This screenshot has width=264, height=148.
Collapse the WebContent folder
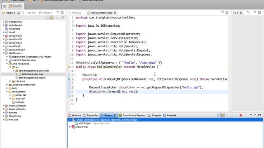pos(7,92)
